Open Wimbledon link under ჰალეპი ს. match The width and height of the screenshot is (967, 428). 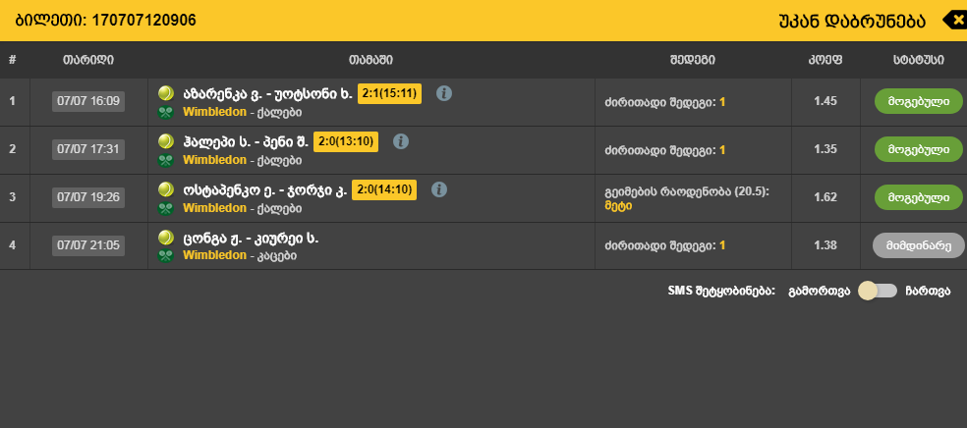(x=214, y=160)
